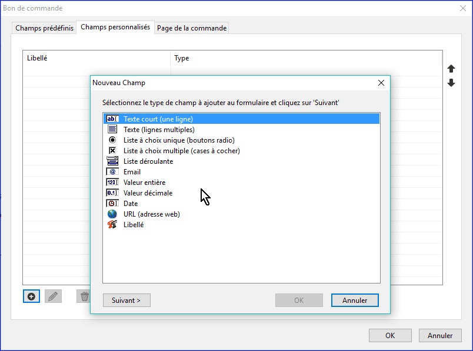Choose the 'Liste déroulante' field type
473x351 pixels.
(x=148, y=161)
